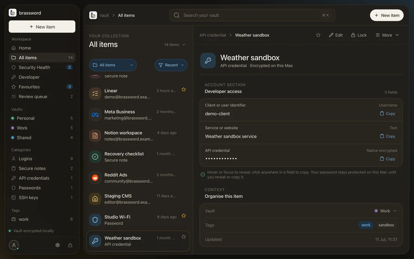Click the Weather sandbox key icon in list
The width and height of the screenshot is (414, 259).
(95, 241)
